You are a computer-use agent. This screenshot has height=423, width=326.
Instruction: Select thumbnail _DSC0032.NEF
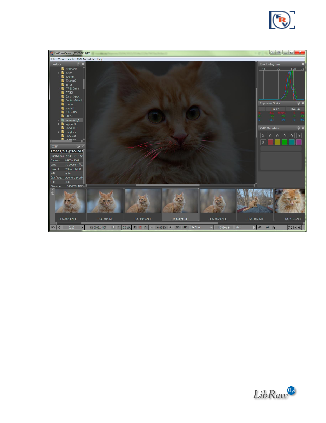[x=255, y=204]
